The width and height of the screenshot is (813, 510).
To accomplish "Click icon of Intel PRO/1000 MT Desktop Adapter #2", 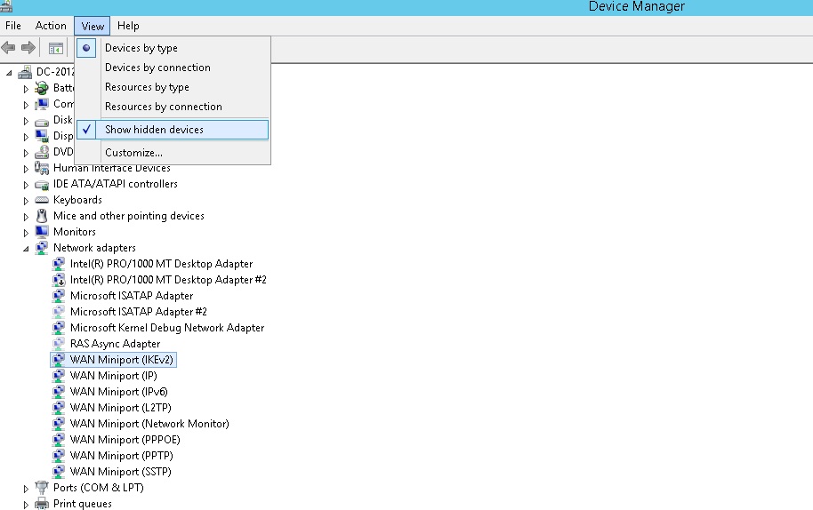I will click(59, 280).
